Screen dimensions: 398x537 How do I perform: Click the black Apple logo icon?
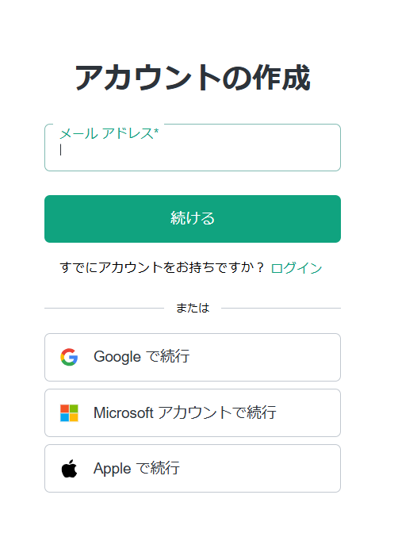tap(69, 469)
